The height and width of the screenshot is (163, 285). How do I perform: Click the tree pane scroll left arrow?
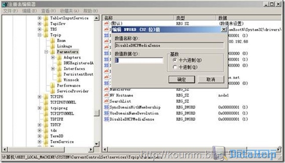(x=5, y=149)
